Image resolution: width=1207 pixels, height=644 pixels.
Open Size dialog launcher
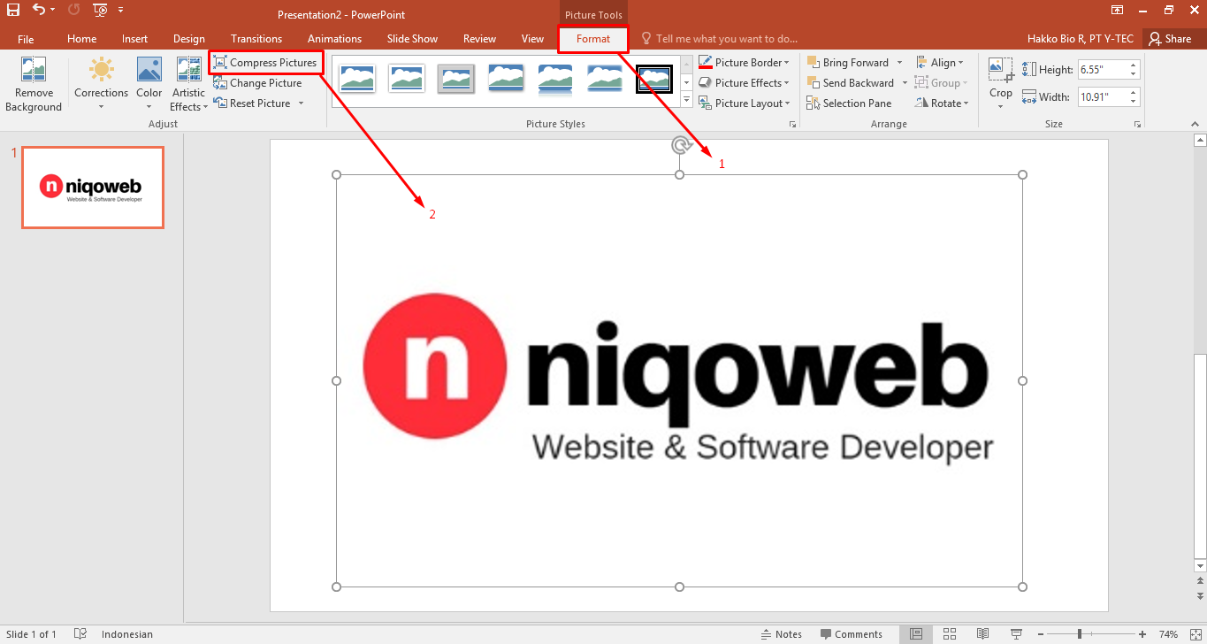point(1137,125)
